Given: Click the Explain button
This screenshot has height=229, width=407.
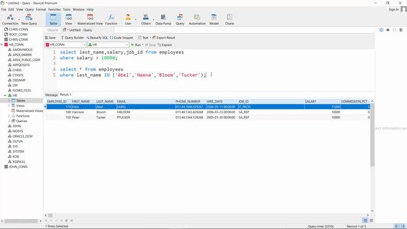Looking at the screenshot, I should click(165, 45).
